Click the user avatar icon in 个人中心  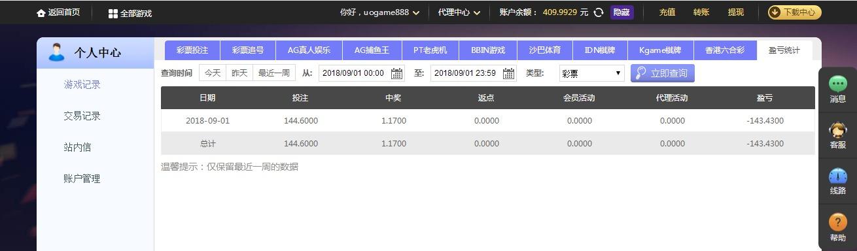[57, 52]
